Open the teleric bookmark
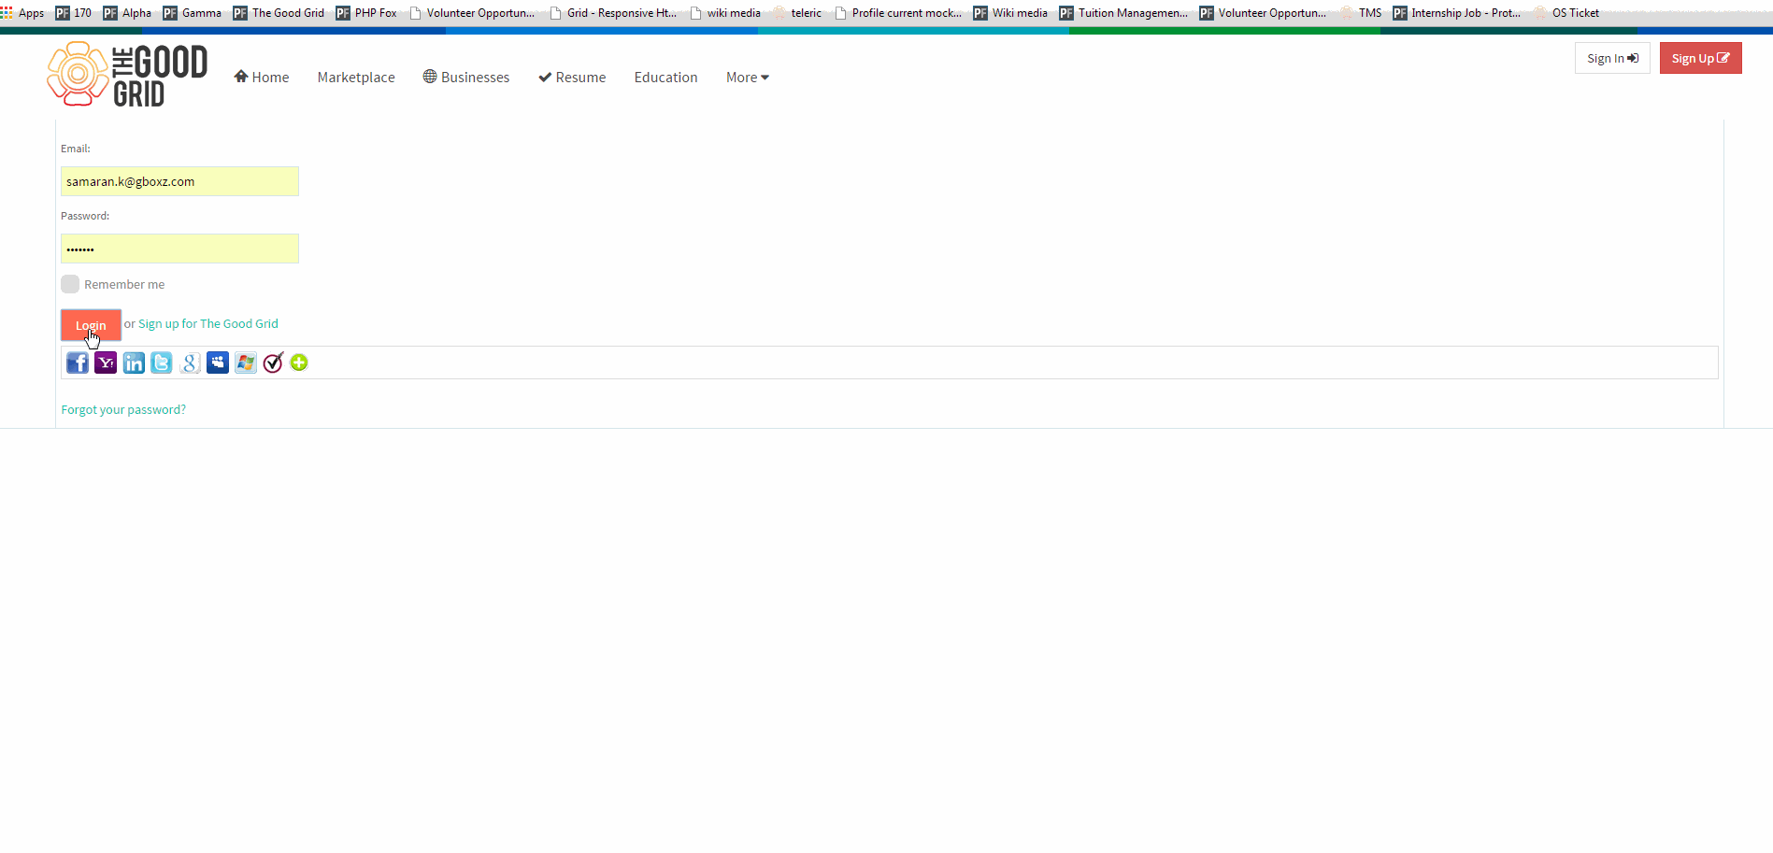Screen dimensions: 1773x853 click(797, 13)
